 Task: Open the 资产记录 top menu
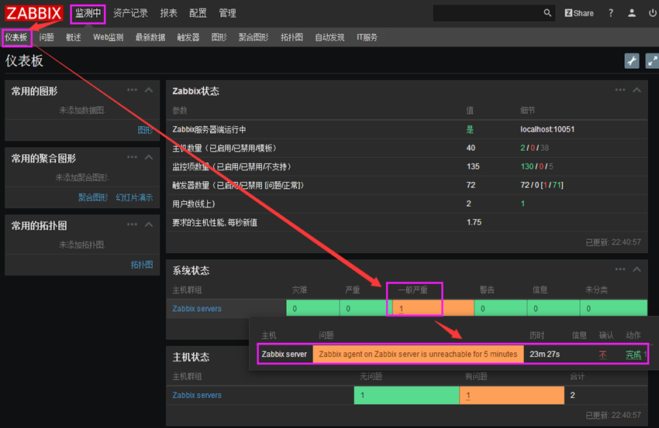click(x=130, y=13)
